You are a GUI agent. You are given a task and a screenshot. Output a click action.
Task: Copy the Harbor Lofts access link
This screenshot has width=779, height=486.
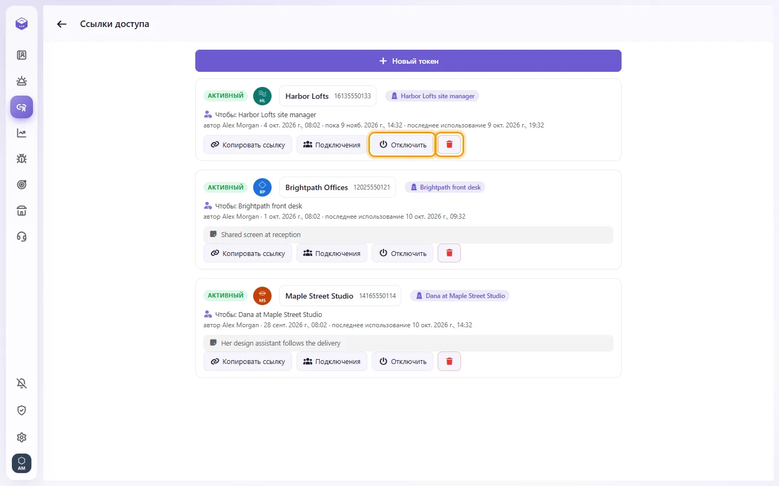248,145
